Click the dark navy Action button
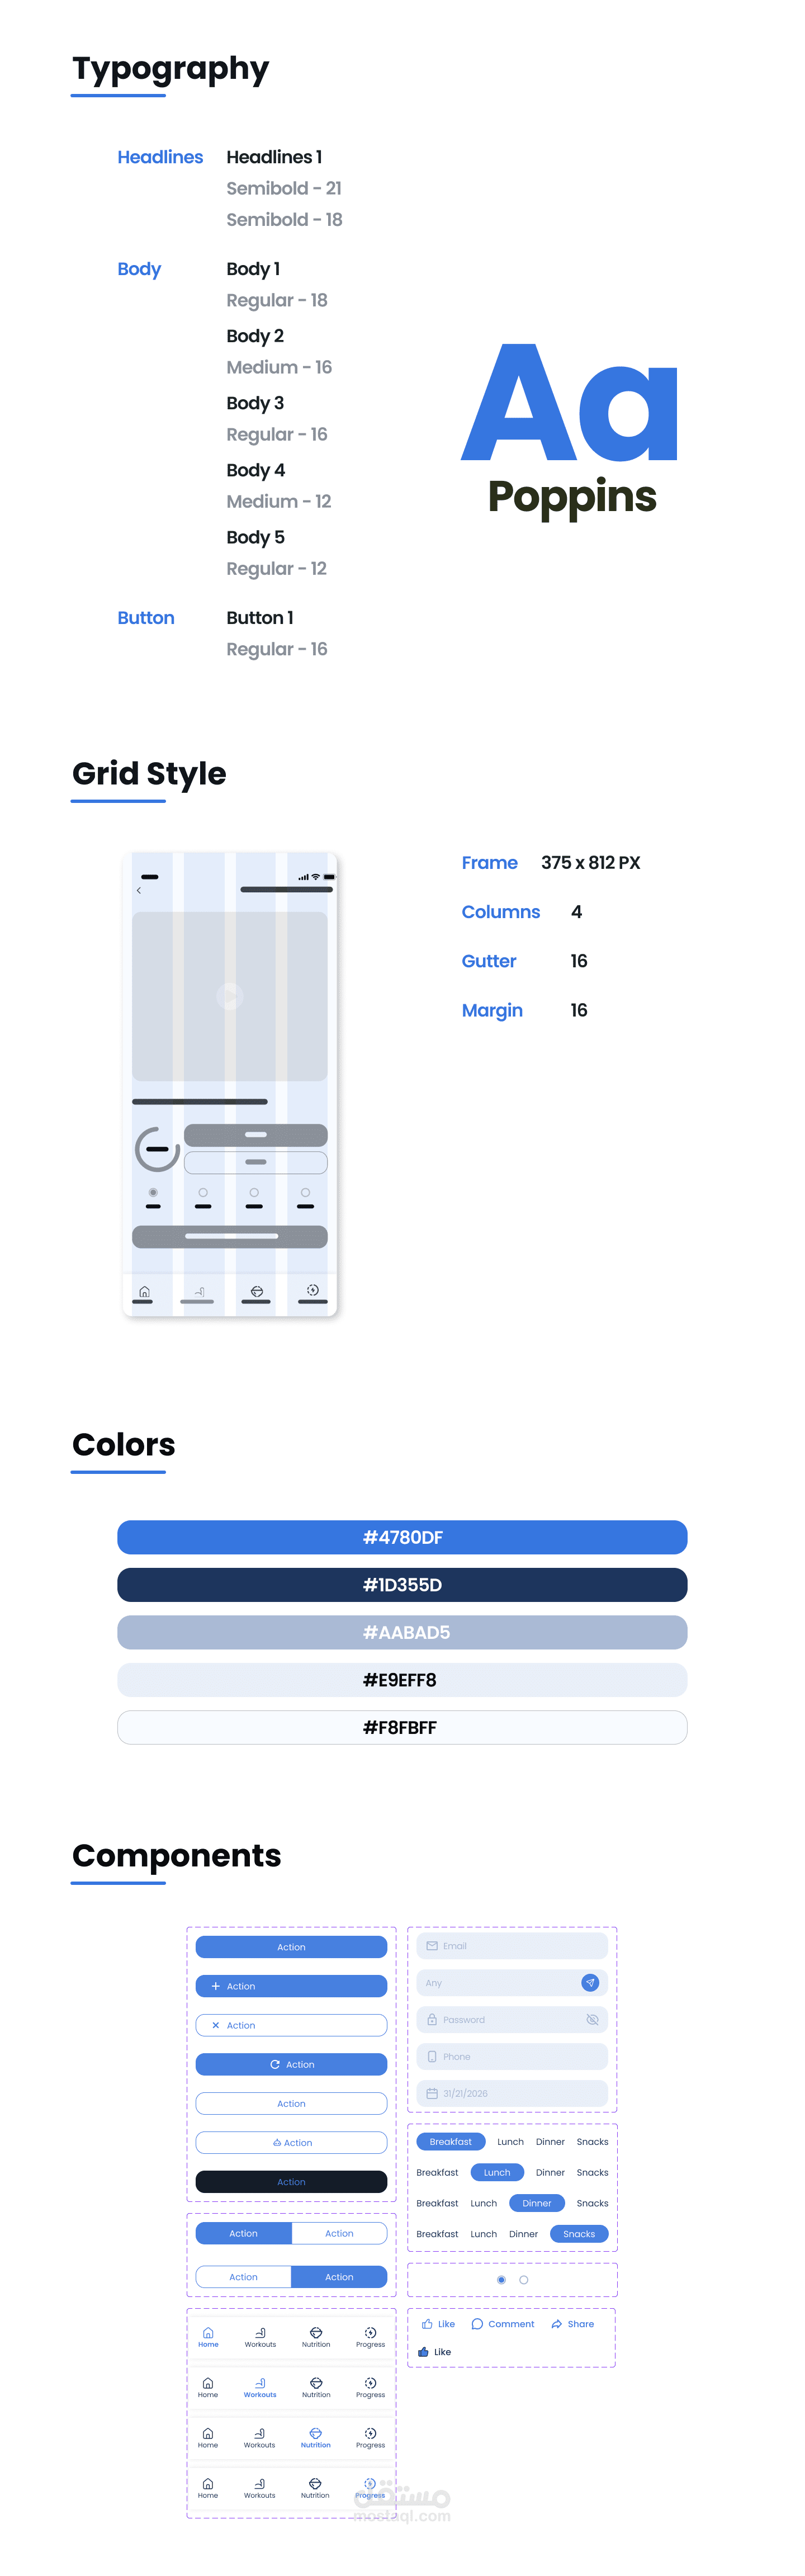 [291, 2181]
